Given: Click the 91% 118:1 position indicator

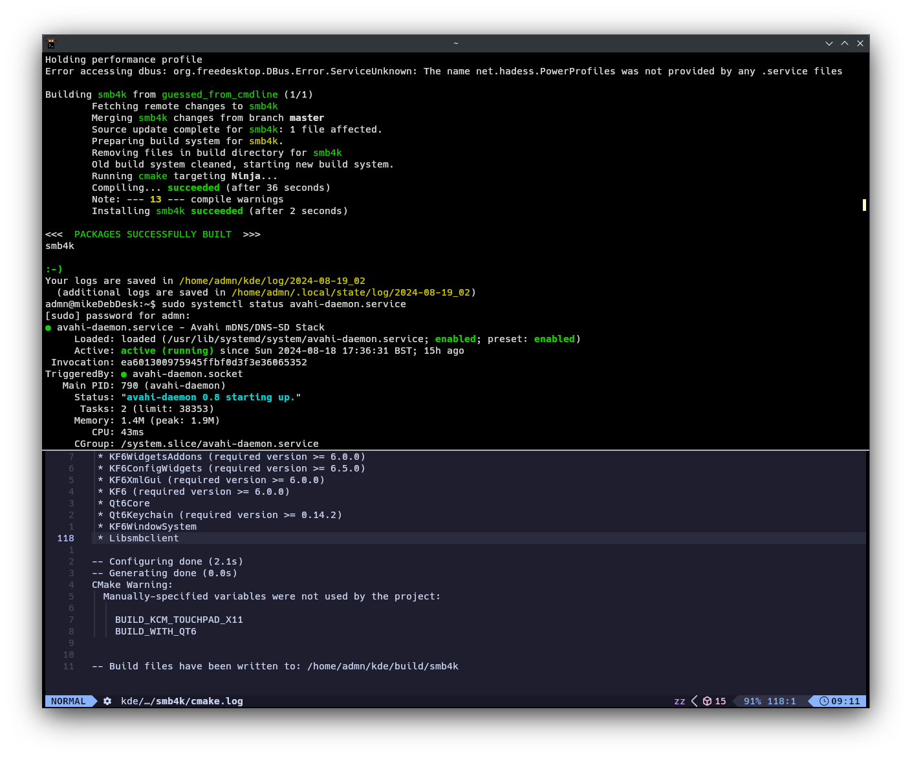Looking at the screenshot, I should pos(770,701).
